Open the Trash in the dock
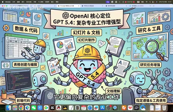The width and height of the screenshot is (173, 112). point(164,108)
